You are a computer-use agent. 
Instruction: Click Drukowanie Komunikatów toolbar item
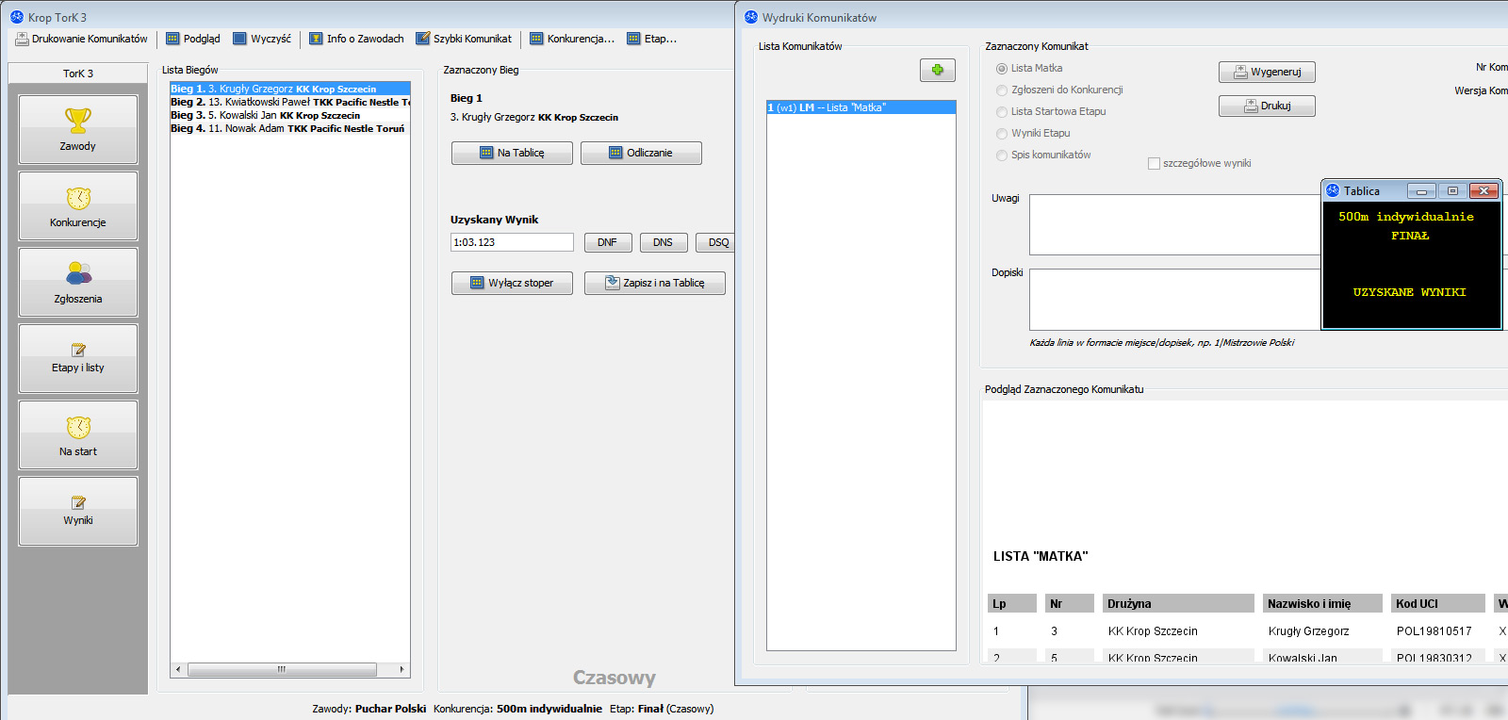click(82, 39)
